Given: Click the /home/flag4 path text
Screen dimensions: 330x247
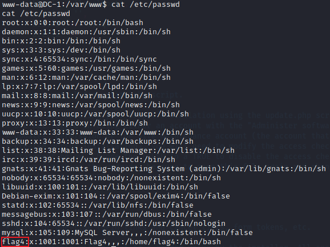Looking at the screenshot, I should coord(150,242).
